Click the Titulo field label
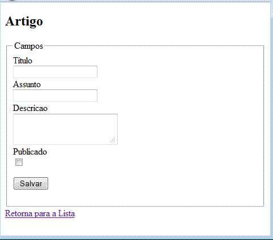273x240 pixels. (23, 61)
